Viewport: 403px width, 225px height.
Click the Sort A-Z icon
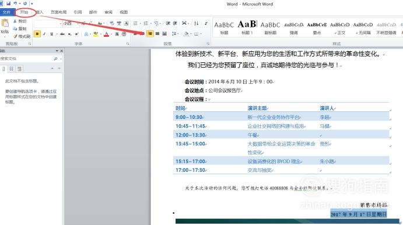pyautogui.click(x=197, y=23)
